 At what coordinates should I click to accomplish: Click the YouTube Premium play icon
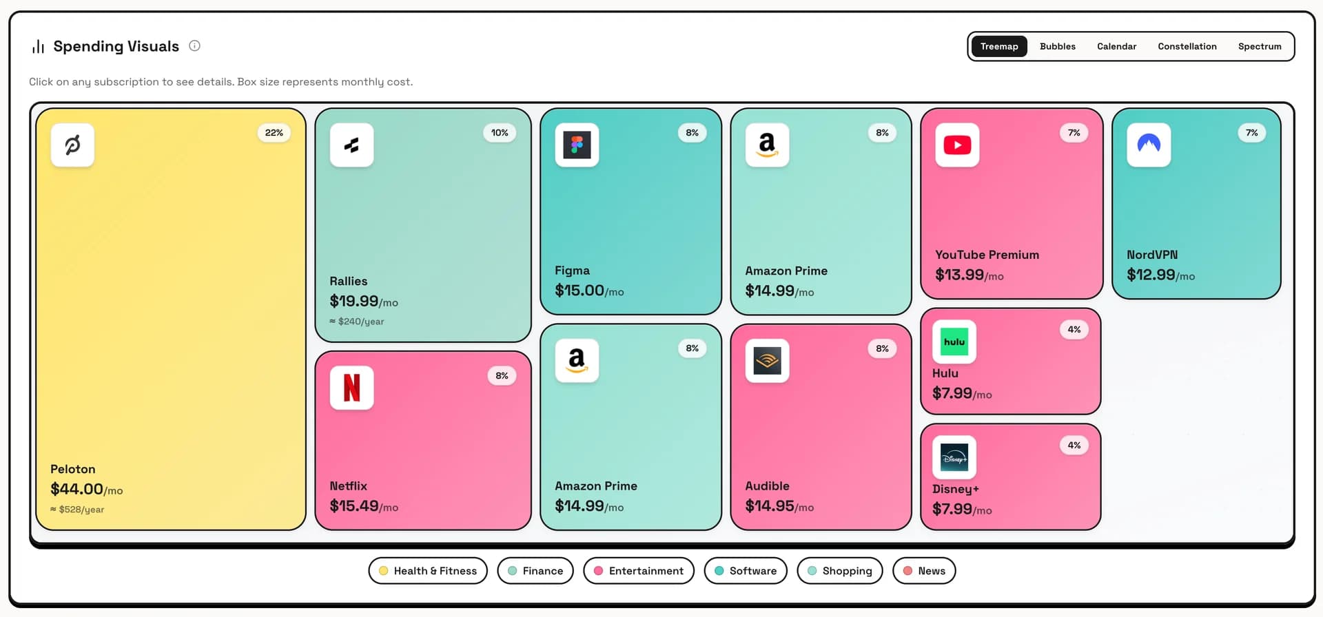pyautogui.click(x=957, y=145)
